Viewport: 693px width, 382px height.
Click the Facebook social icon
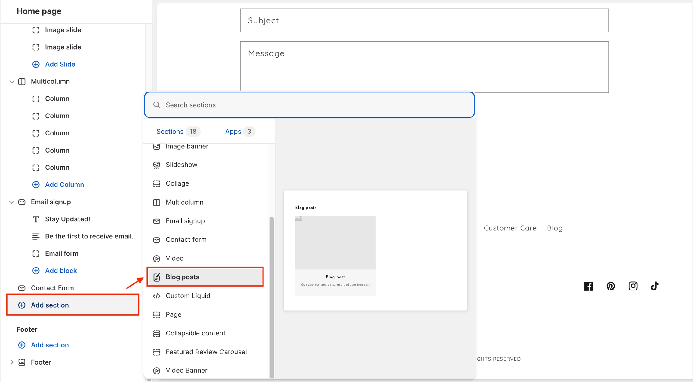(588, 286)
